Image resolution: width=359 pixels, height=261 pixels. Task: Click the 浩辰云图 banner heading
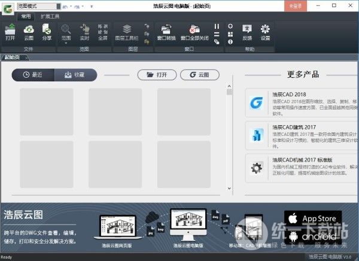tap(23, 215)
